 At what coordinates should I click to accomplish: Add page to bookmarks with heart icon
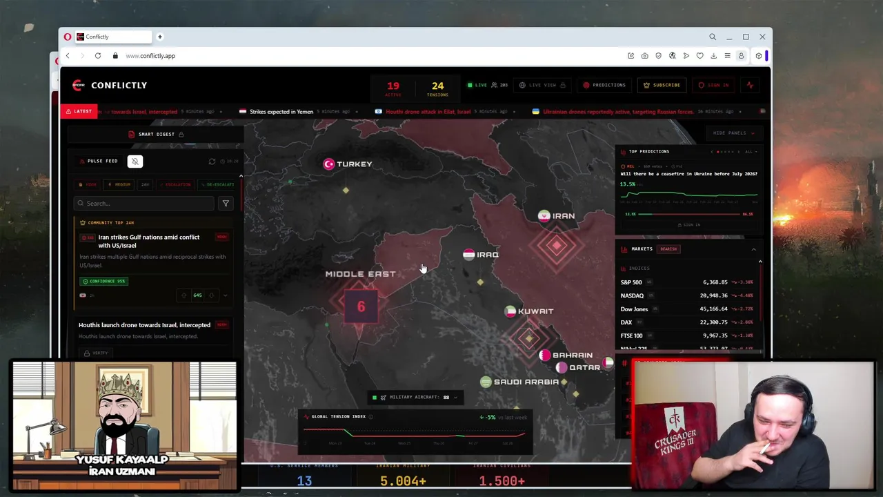click(700, 56)
